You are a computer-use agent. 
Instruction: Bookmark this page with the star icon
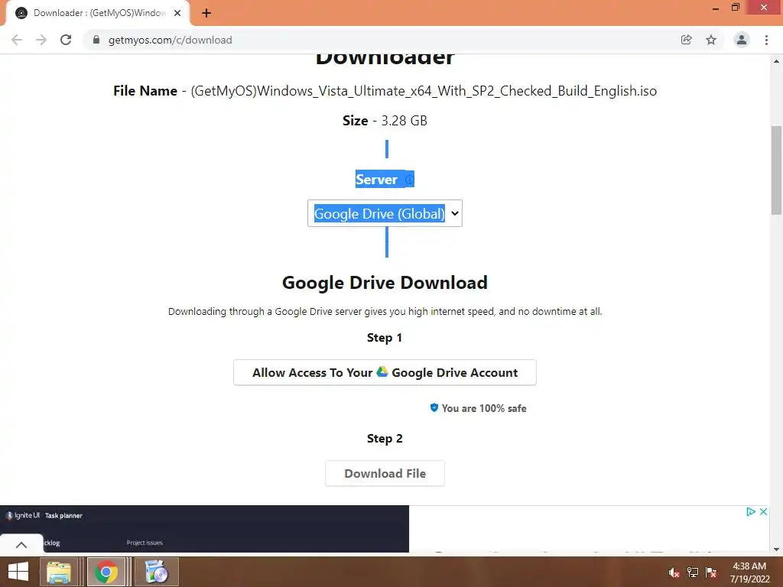click(711, 40)
